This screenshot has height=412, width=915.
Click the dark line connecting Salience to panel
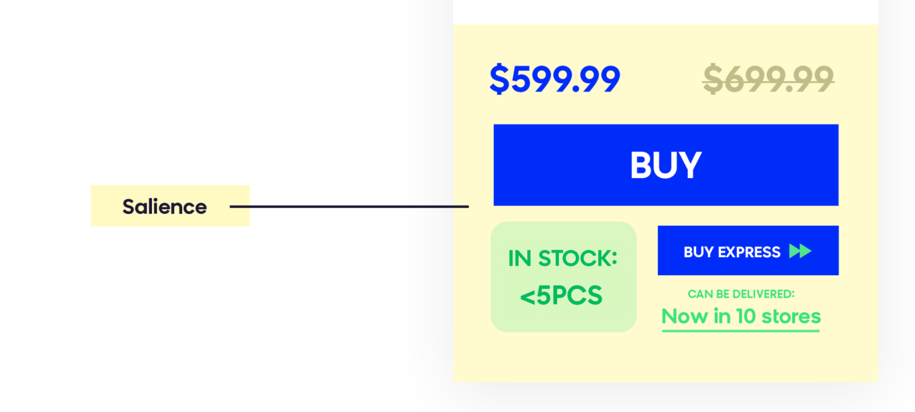(x=349, y=207)
